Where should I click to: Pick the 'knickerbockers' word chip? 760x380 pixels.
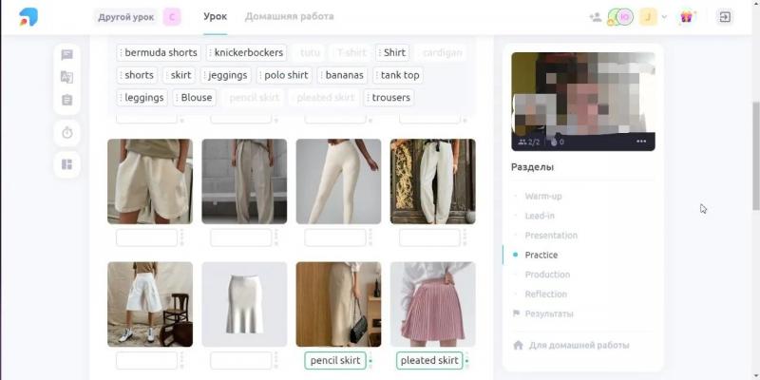(x=246, y=53)
